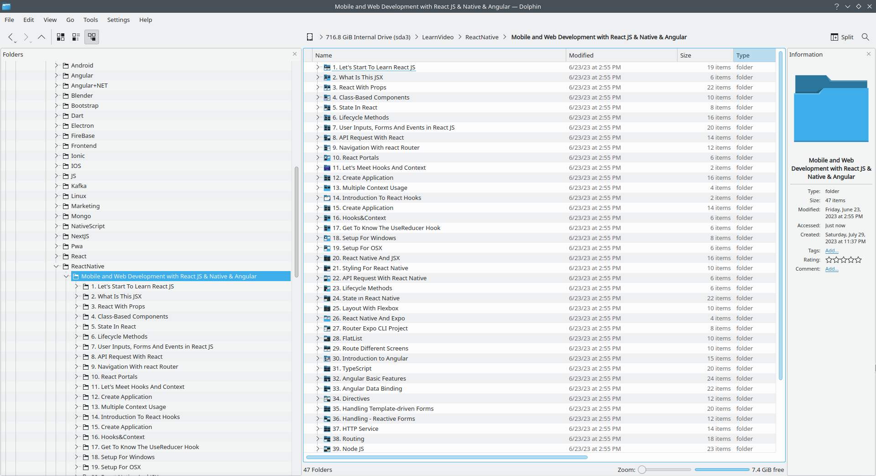
Task: Click folder icon for 1. Let's Start To Learn React JS in file list
Action: click(327, 68)
